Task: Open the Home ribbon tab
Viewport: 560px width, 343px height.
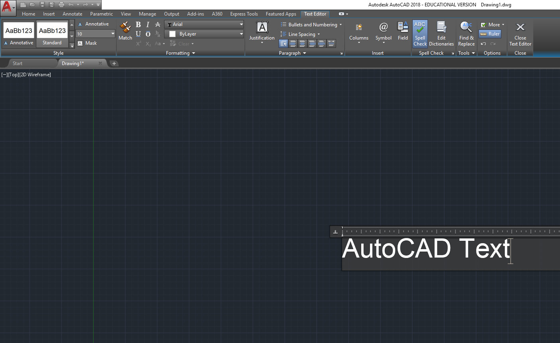Action: [x=29, y=14]
